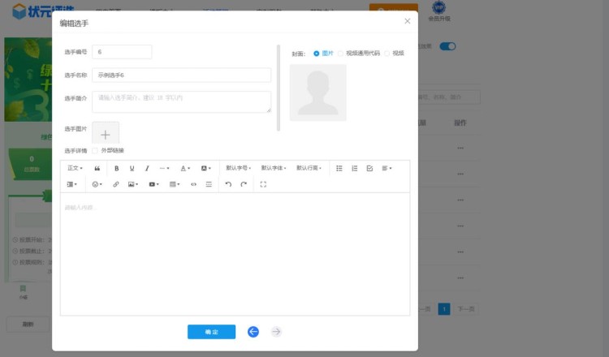Viewport: 609px width, 357px height.
Task: Click the italic formatting icon
Action: coord(147,169)
